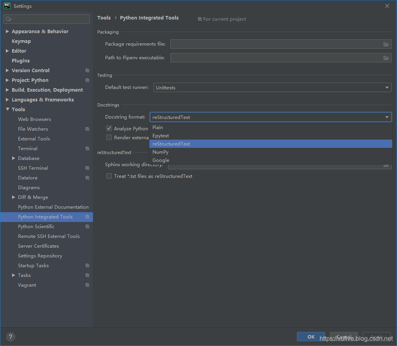
Task: Click project-level icon next to Project: Python
Action: (88, 80)
